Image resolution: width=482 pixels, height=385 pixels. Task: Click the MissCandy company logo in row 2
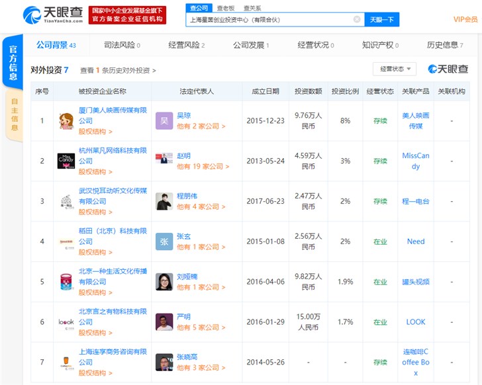point(66,161)
